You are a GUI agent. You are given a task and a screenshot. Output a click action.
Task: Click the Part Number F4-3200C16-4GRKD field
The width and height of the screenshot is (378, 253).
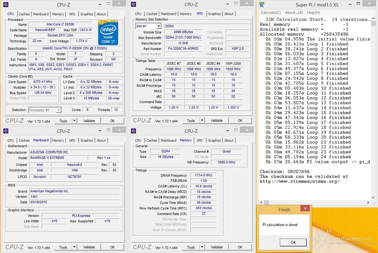(x=183, y=49)
